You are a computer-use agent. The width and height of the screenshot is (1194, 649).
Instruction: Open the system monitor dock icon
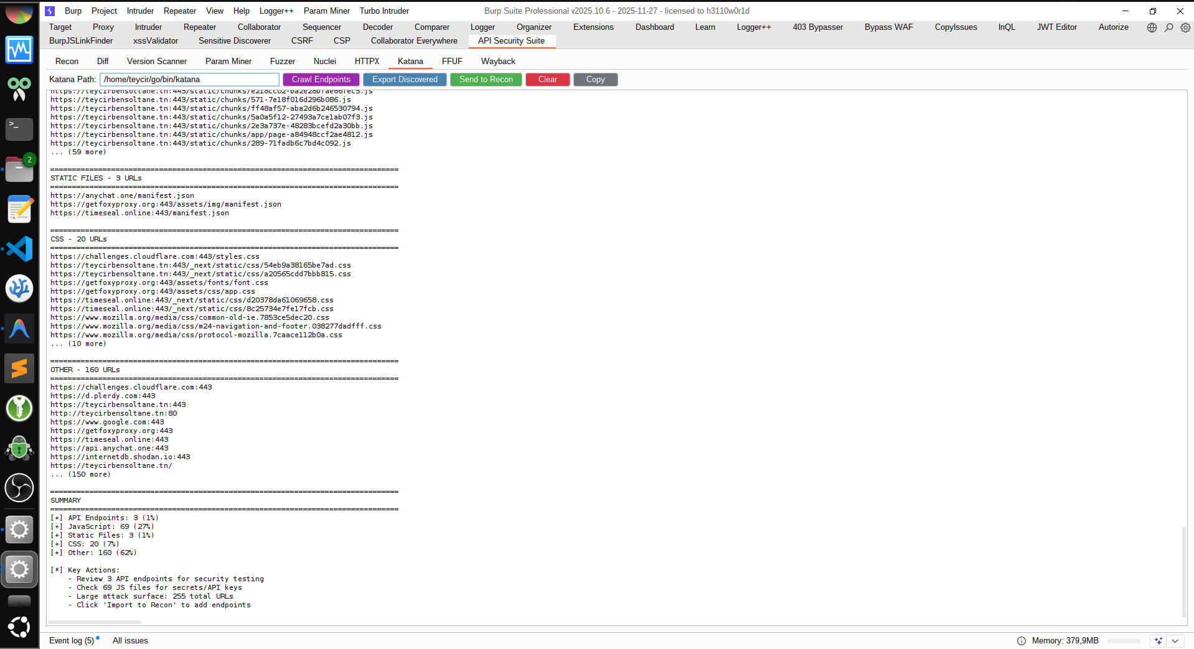(19, 50)
